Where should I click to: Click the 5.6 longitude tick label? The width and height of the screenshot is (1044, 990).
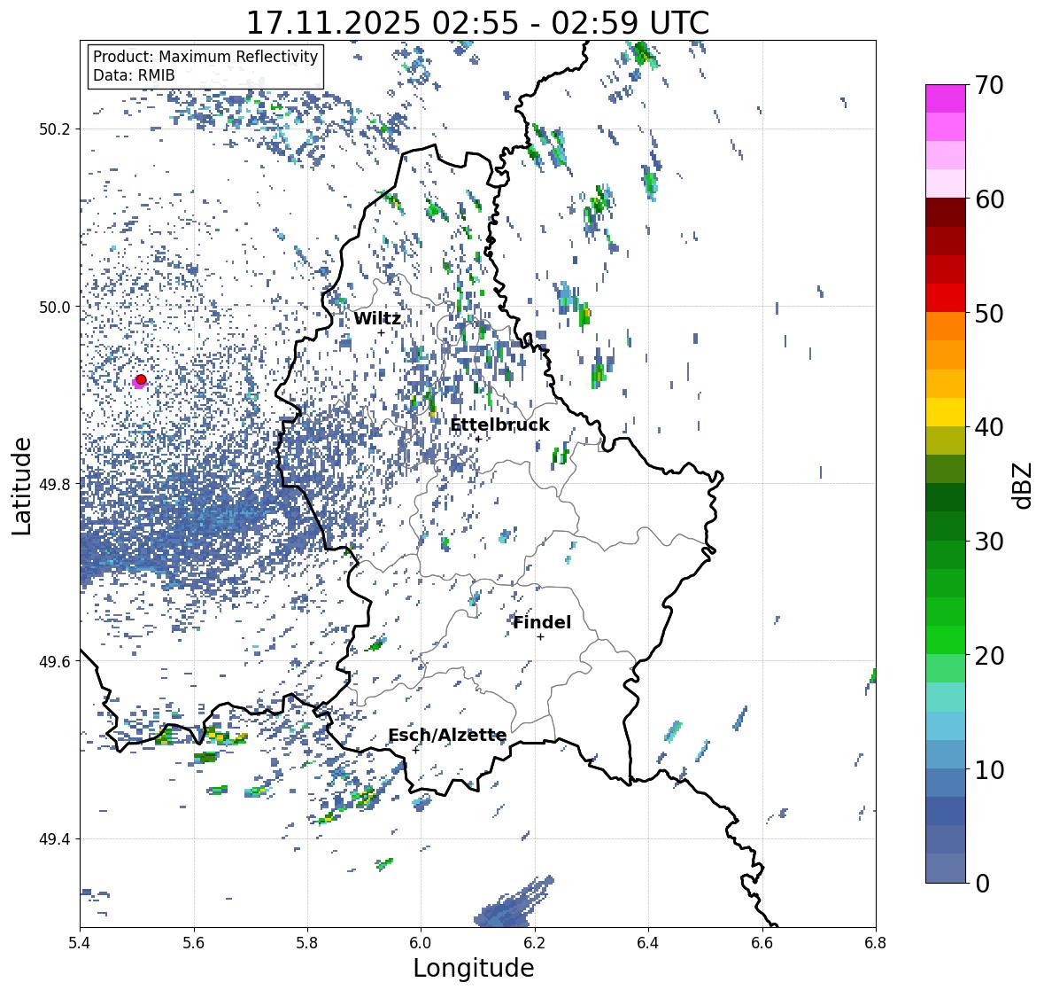tap(194, 943)
